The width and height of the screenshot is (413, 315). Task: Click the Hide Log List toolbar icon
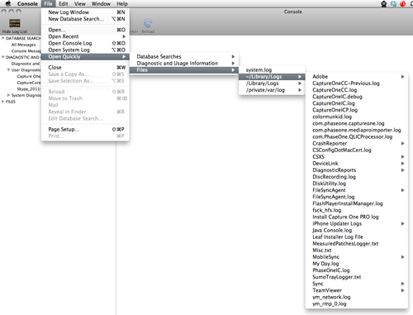(15, 23)
